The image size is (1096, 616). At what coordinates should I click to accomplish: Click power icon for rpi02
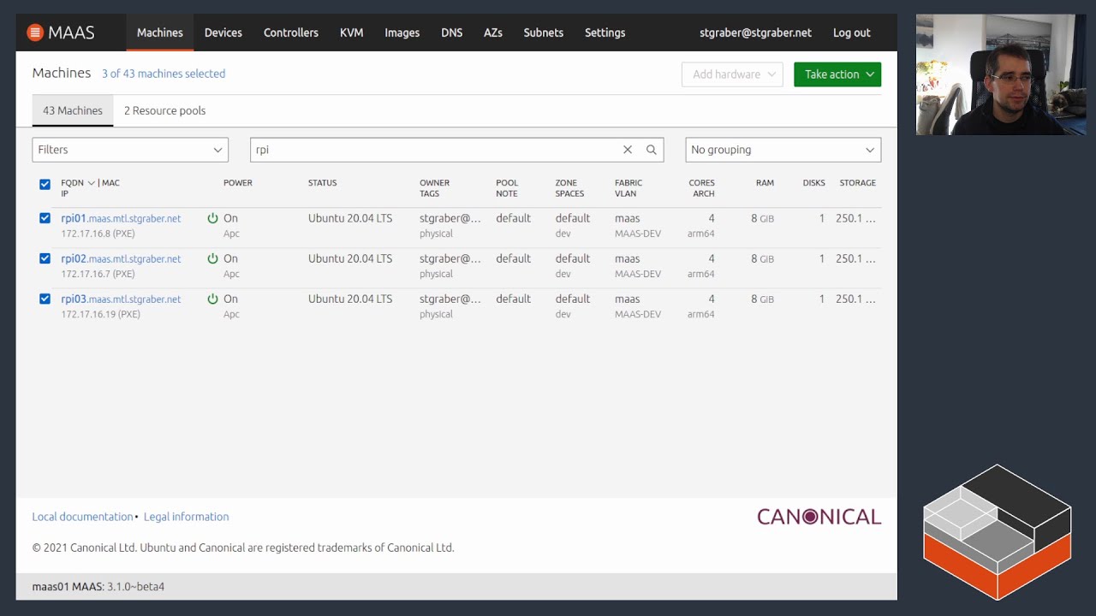[x=212, y=258]
